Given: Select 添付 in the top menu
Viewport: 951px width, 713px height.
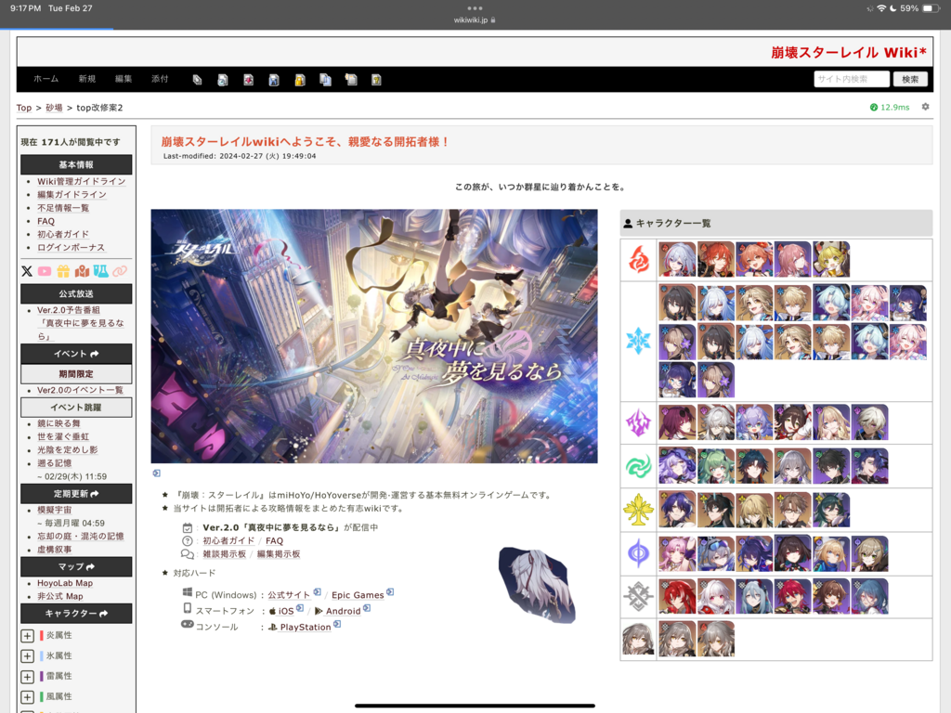Looking at the screenshot, I should [160, 79].
